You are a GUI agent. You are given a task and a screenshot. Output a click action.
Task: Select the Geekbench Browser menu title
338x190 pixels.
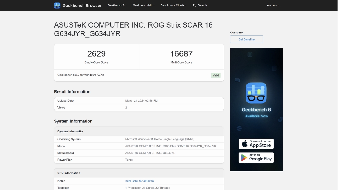(x=82, y=5)
